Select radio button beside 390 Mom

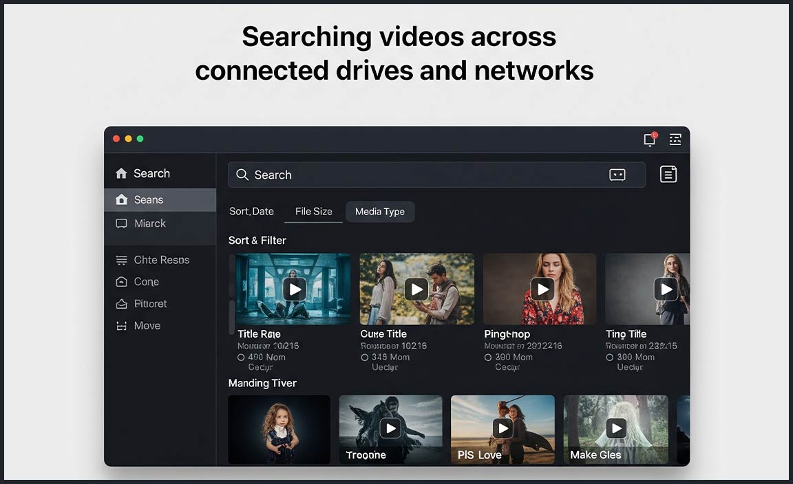pyautogui.click(x=487, y=357)
